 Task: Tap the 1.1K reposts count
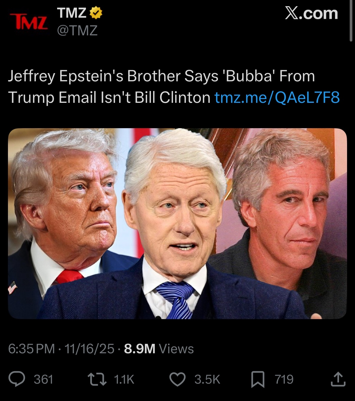coord(124,379)
